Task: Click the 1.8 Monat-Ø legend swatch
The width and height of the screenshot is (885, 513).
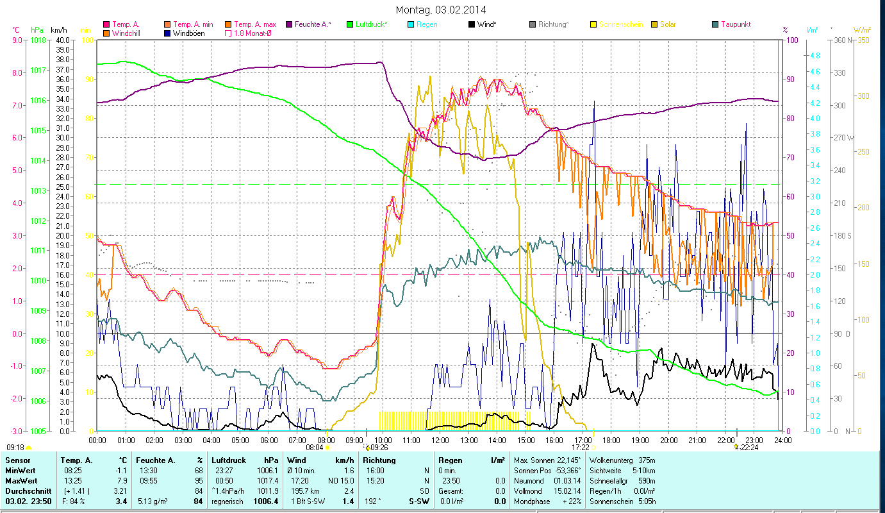Action: (227, 33)
